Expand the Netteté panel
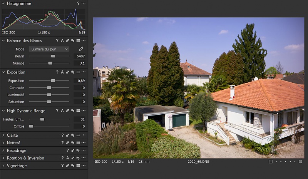The image size is (308, 179). tap(3, 143)
